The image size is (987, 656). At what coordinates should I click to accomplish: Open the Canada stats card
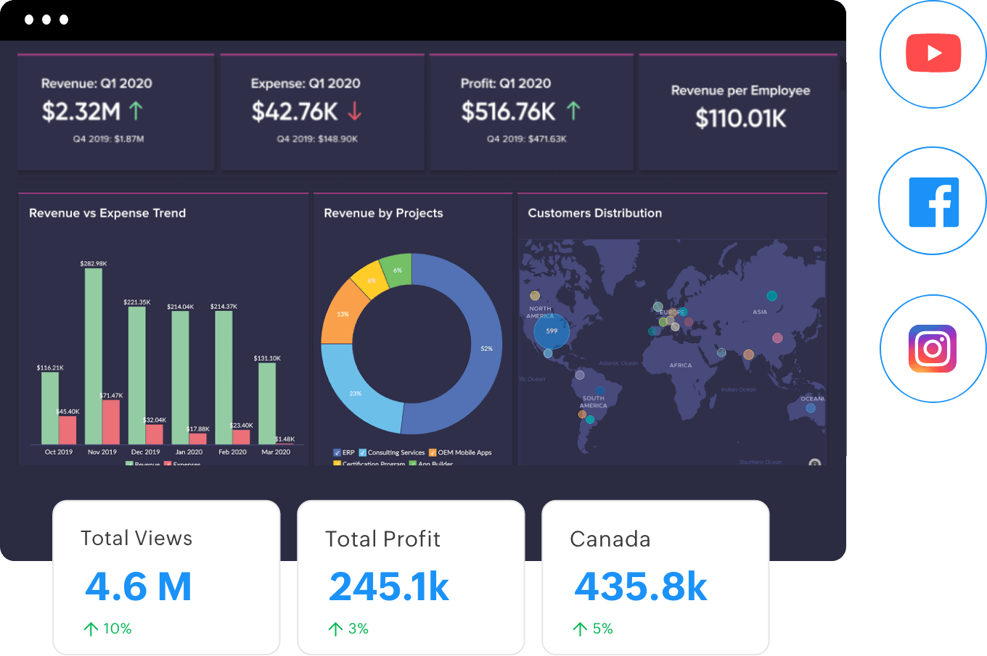coord(655,577)
